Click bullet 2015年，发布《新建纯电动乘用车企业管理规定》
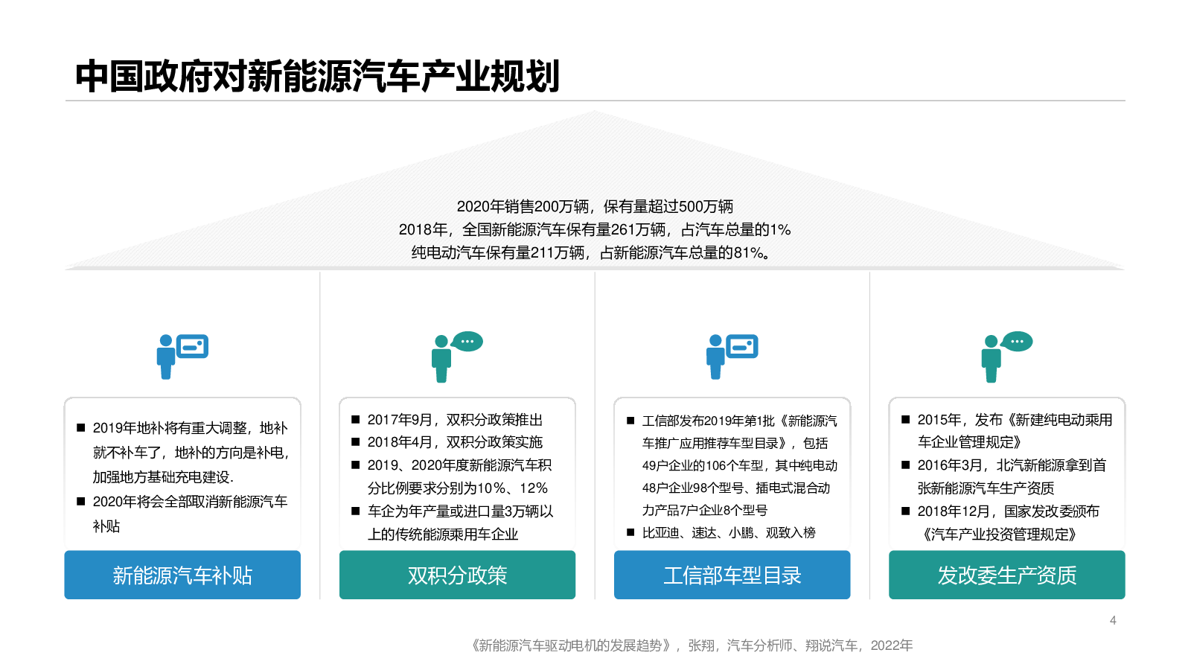This screenshot has width=1191, height=670. 1007,430
